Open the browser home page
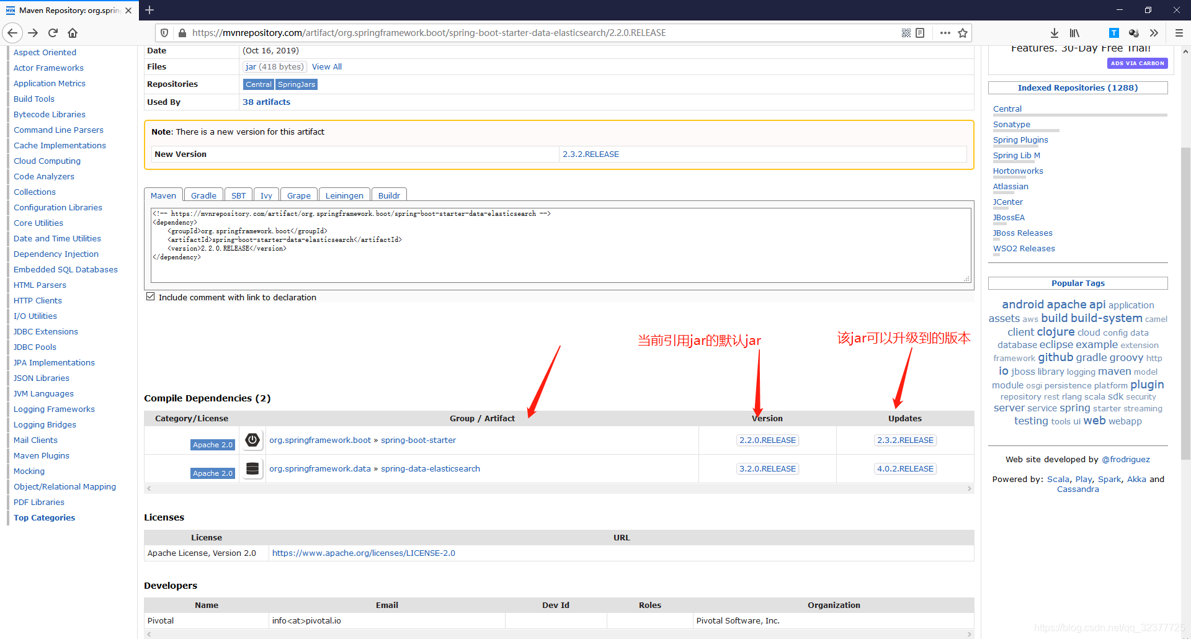The width and height of the screenshot is (1191, 639). [x=73, y=33]
